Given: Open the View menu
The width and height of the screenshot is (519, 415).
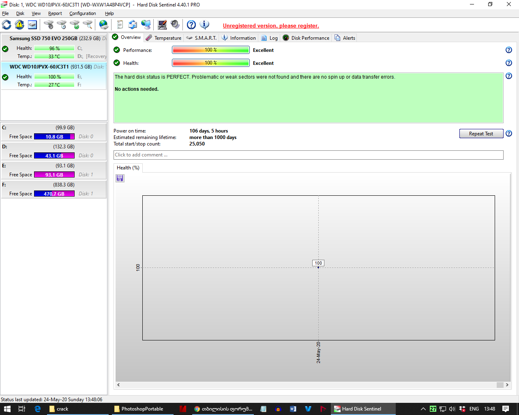Looking at the screenshot, I should click(36, 13).
